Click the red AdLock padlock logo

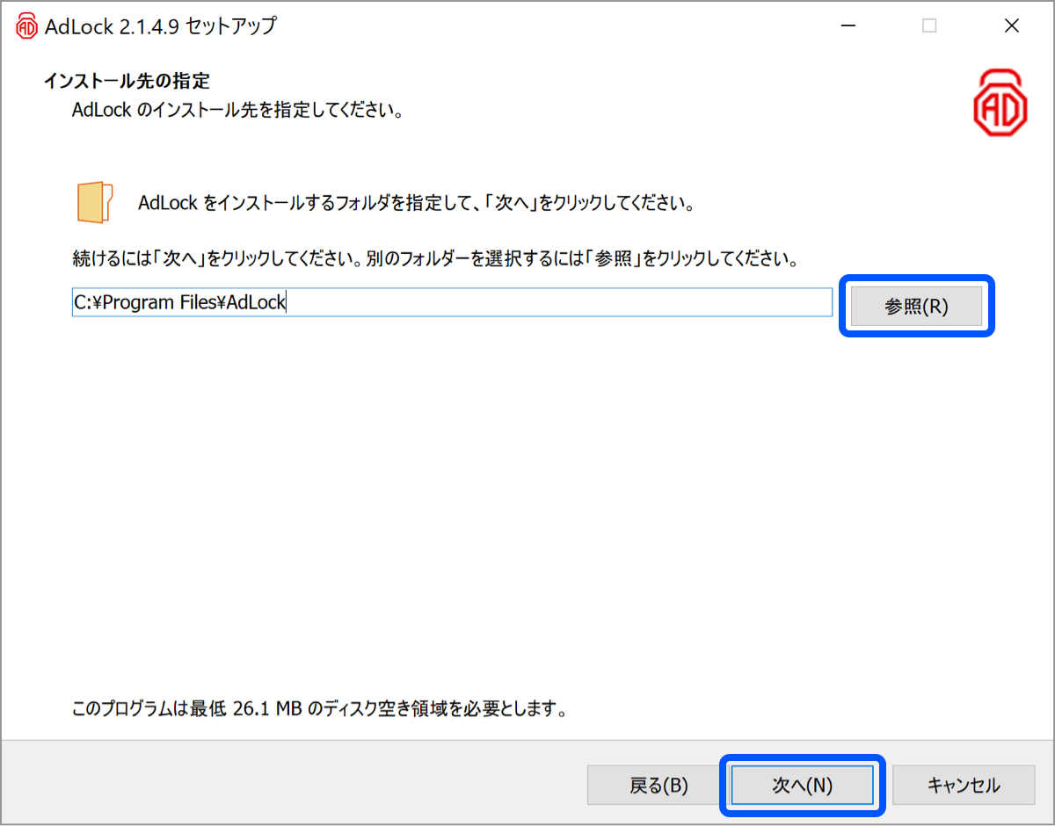point(1000,102)
